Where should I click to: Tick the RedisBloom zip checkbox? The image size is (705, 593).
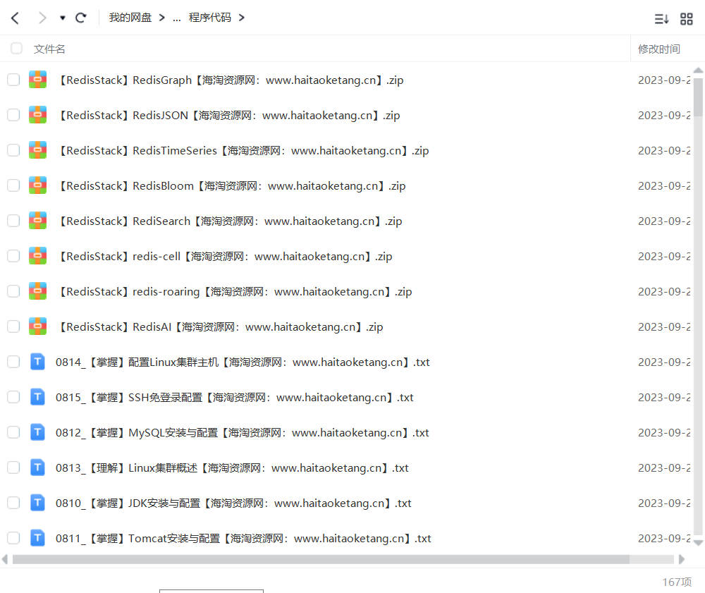(13, 185)
